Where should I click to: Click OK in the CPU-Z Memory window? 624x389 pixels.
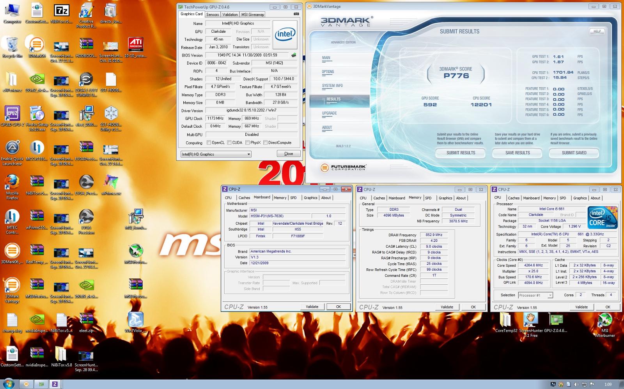click(x=473, y=307)
